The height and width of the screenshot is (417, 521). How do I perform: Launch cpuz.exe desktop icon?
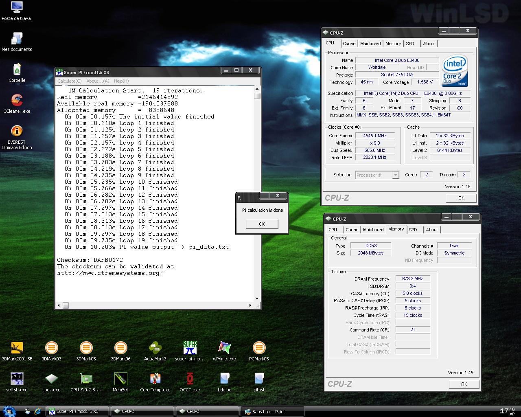pyautogui.click(x=51, y=382)
